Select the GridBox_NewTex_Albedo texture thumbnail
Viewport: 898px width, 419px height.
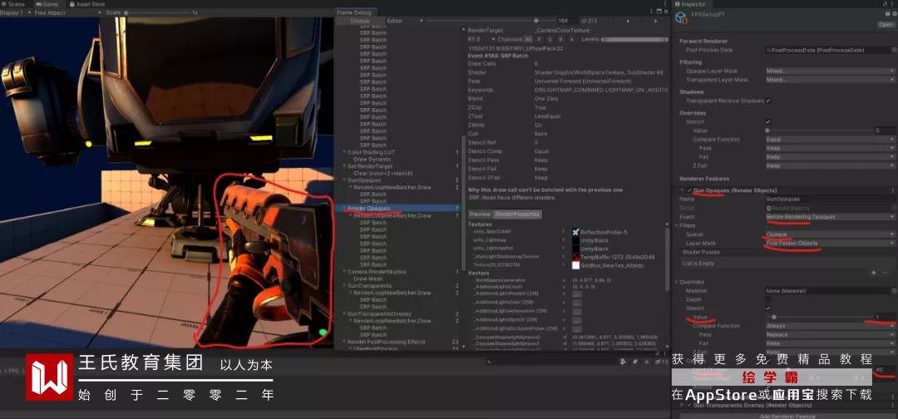click(x=575, y=265)
